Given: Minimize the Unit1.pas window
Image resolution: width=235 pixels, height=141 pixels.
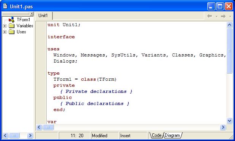Looking at the screenshot, I should 211,6.
